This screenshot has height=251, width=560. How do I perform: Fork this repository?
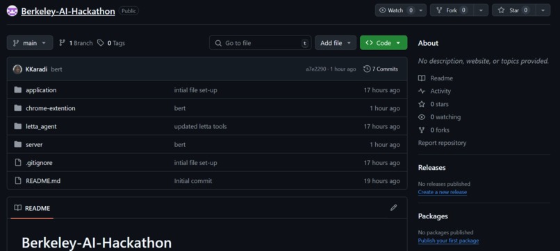(x=452, y=10)
